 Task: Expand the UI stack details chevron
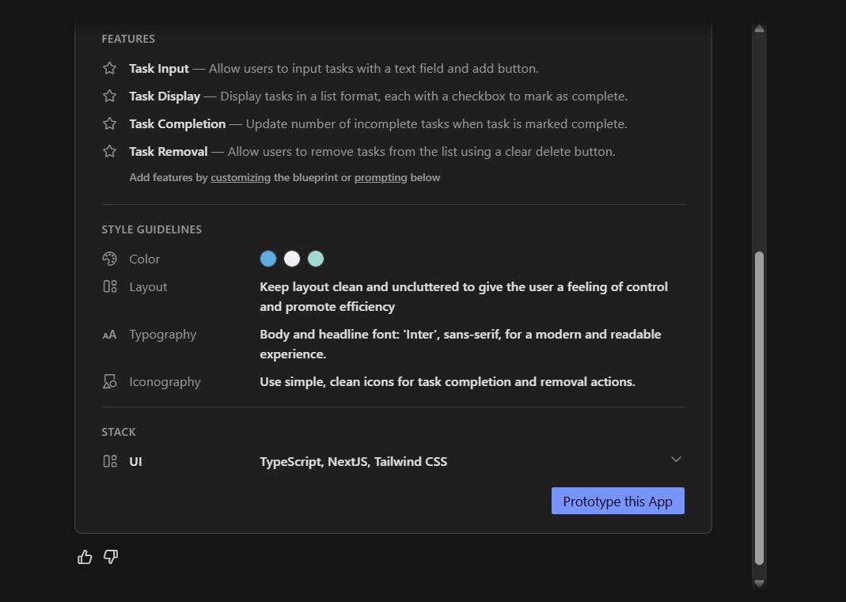[676, 459]
